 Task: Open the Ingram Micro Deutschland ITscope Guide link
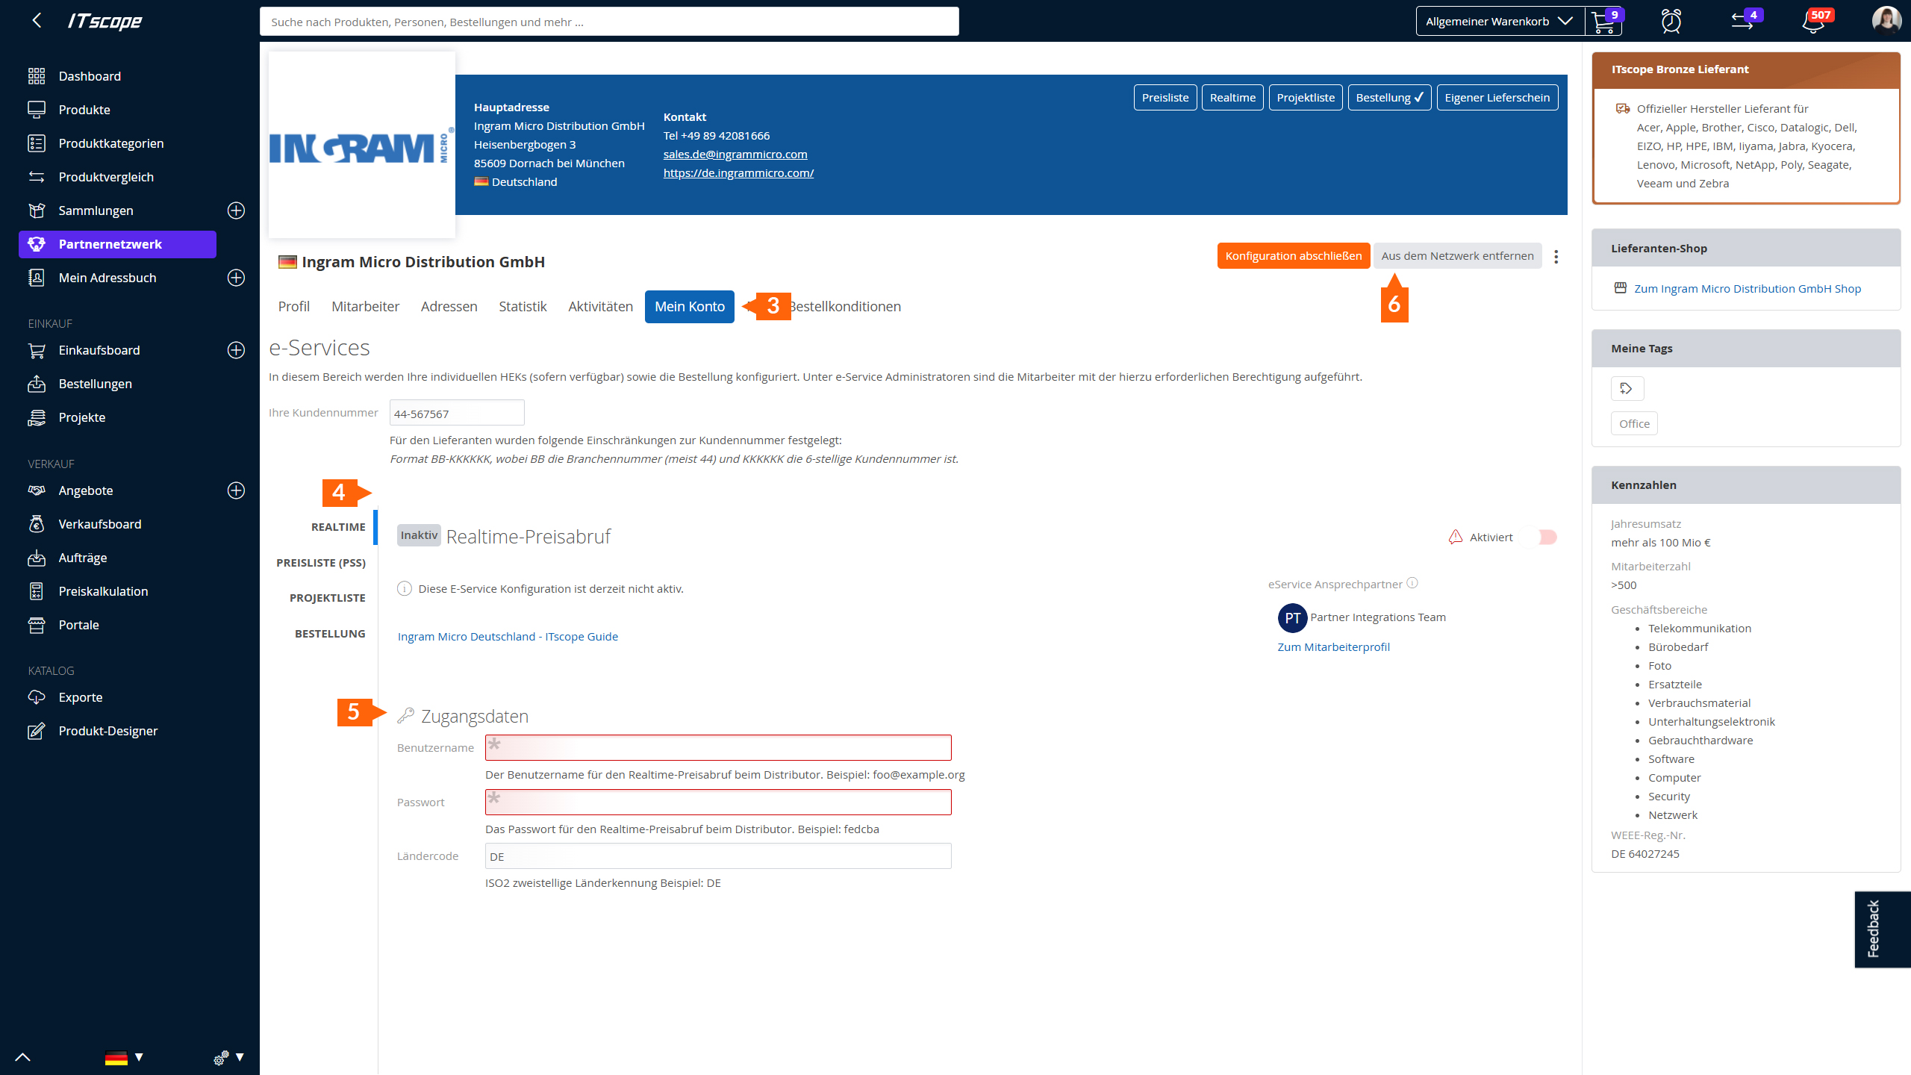508,637
